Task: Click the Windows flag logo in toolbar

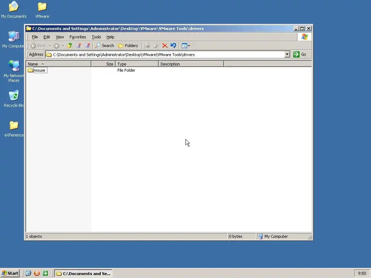Action: coord(304,37)
